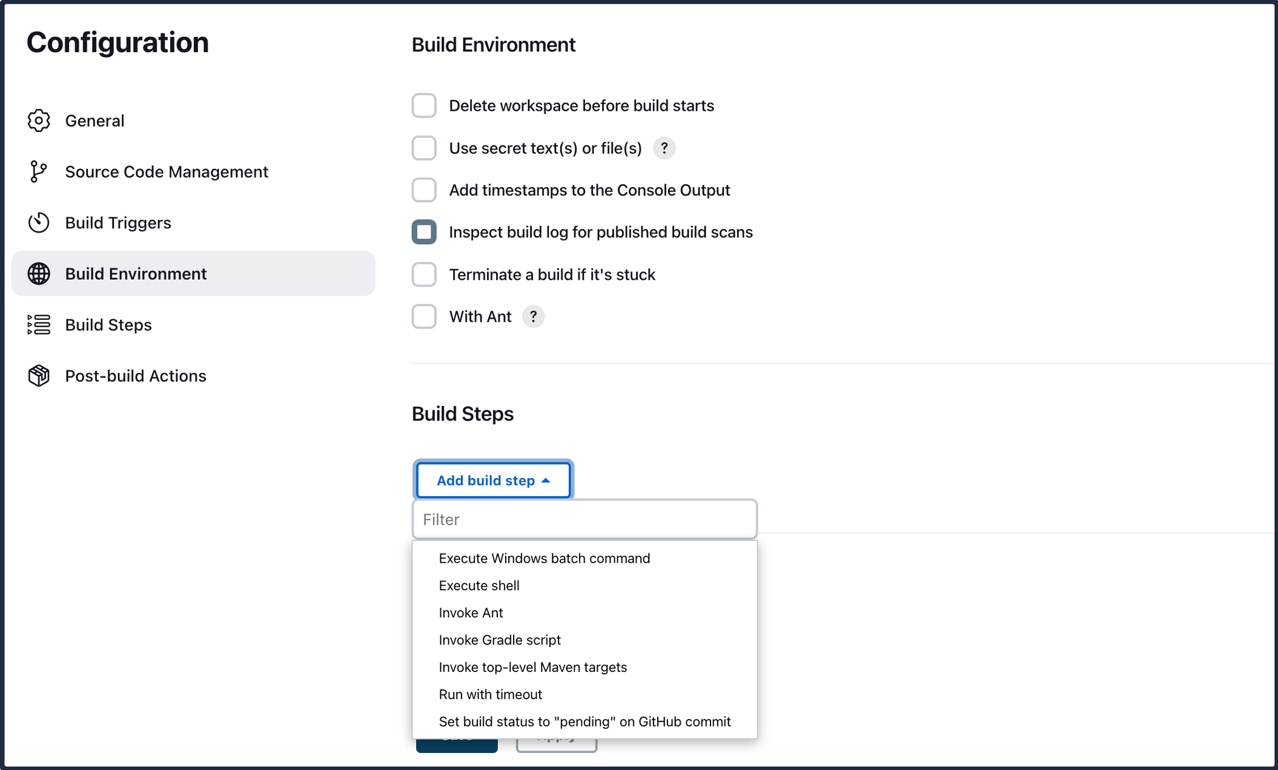Image resolution: width=1278 pixels, height=770 pixels.
Task: Click the Post-build Actions package icon
Action: pyautogui.click(x=39, y=376)
